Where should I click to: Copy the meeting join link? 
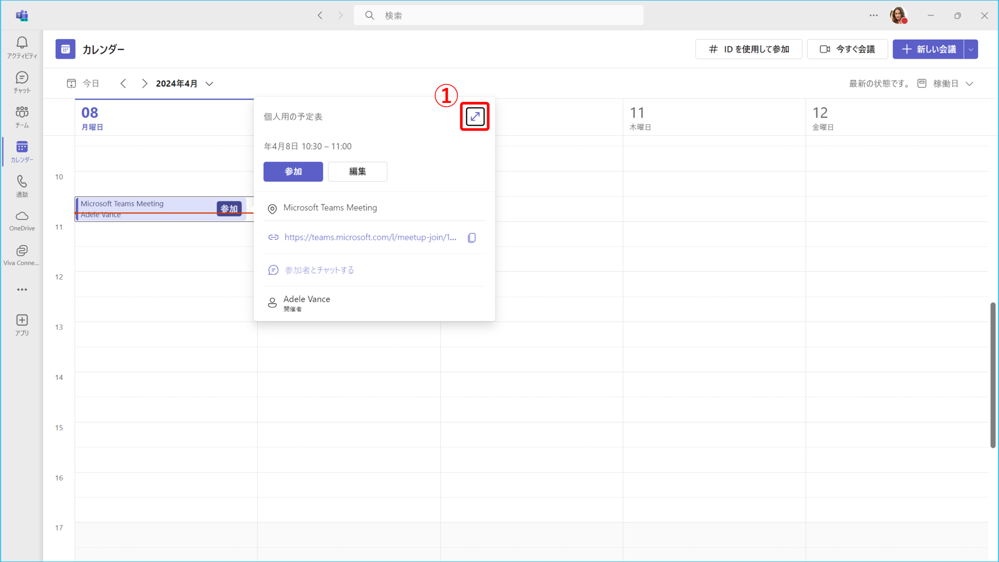click(x=471, y=238)
